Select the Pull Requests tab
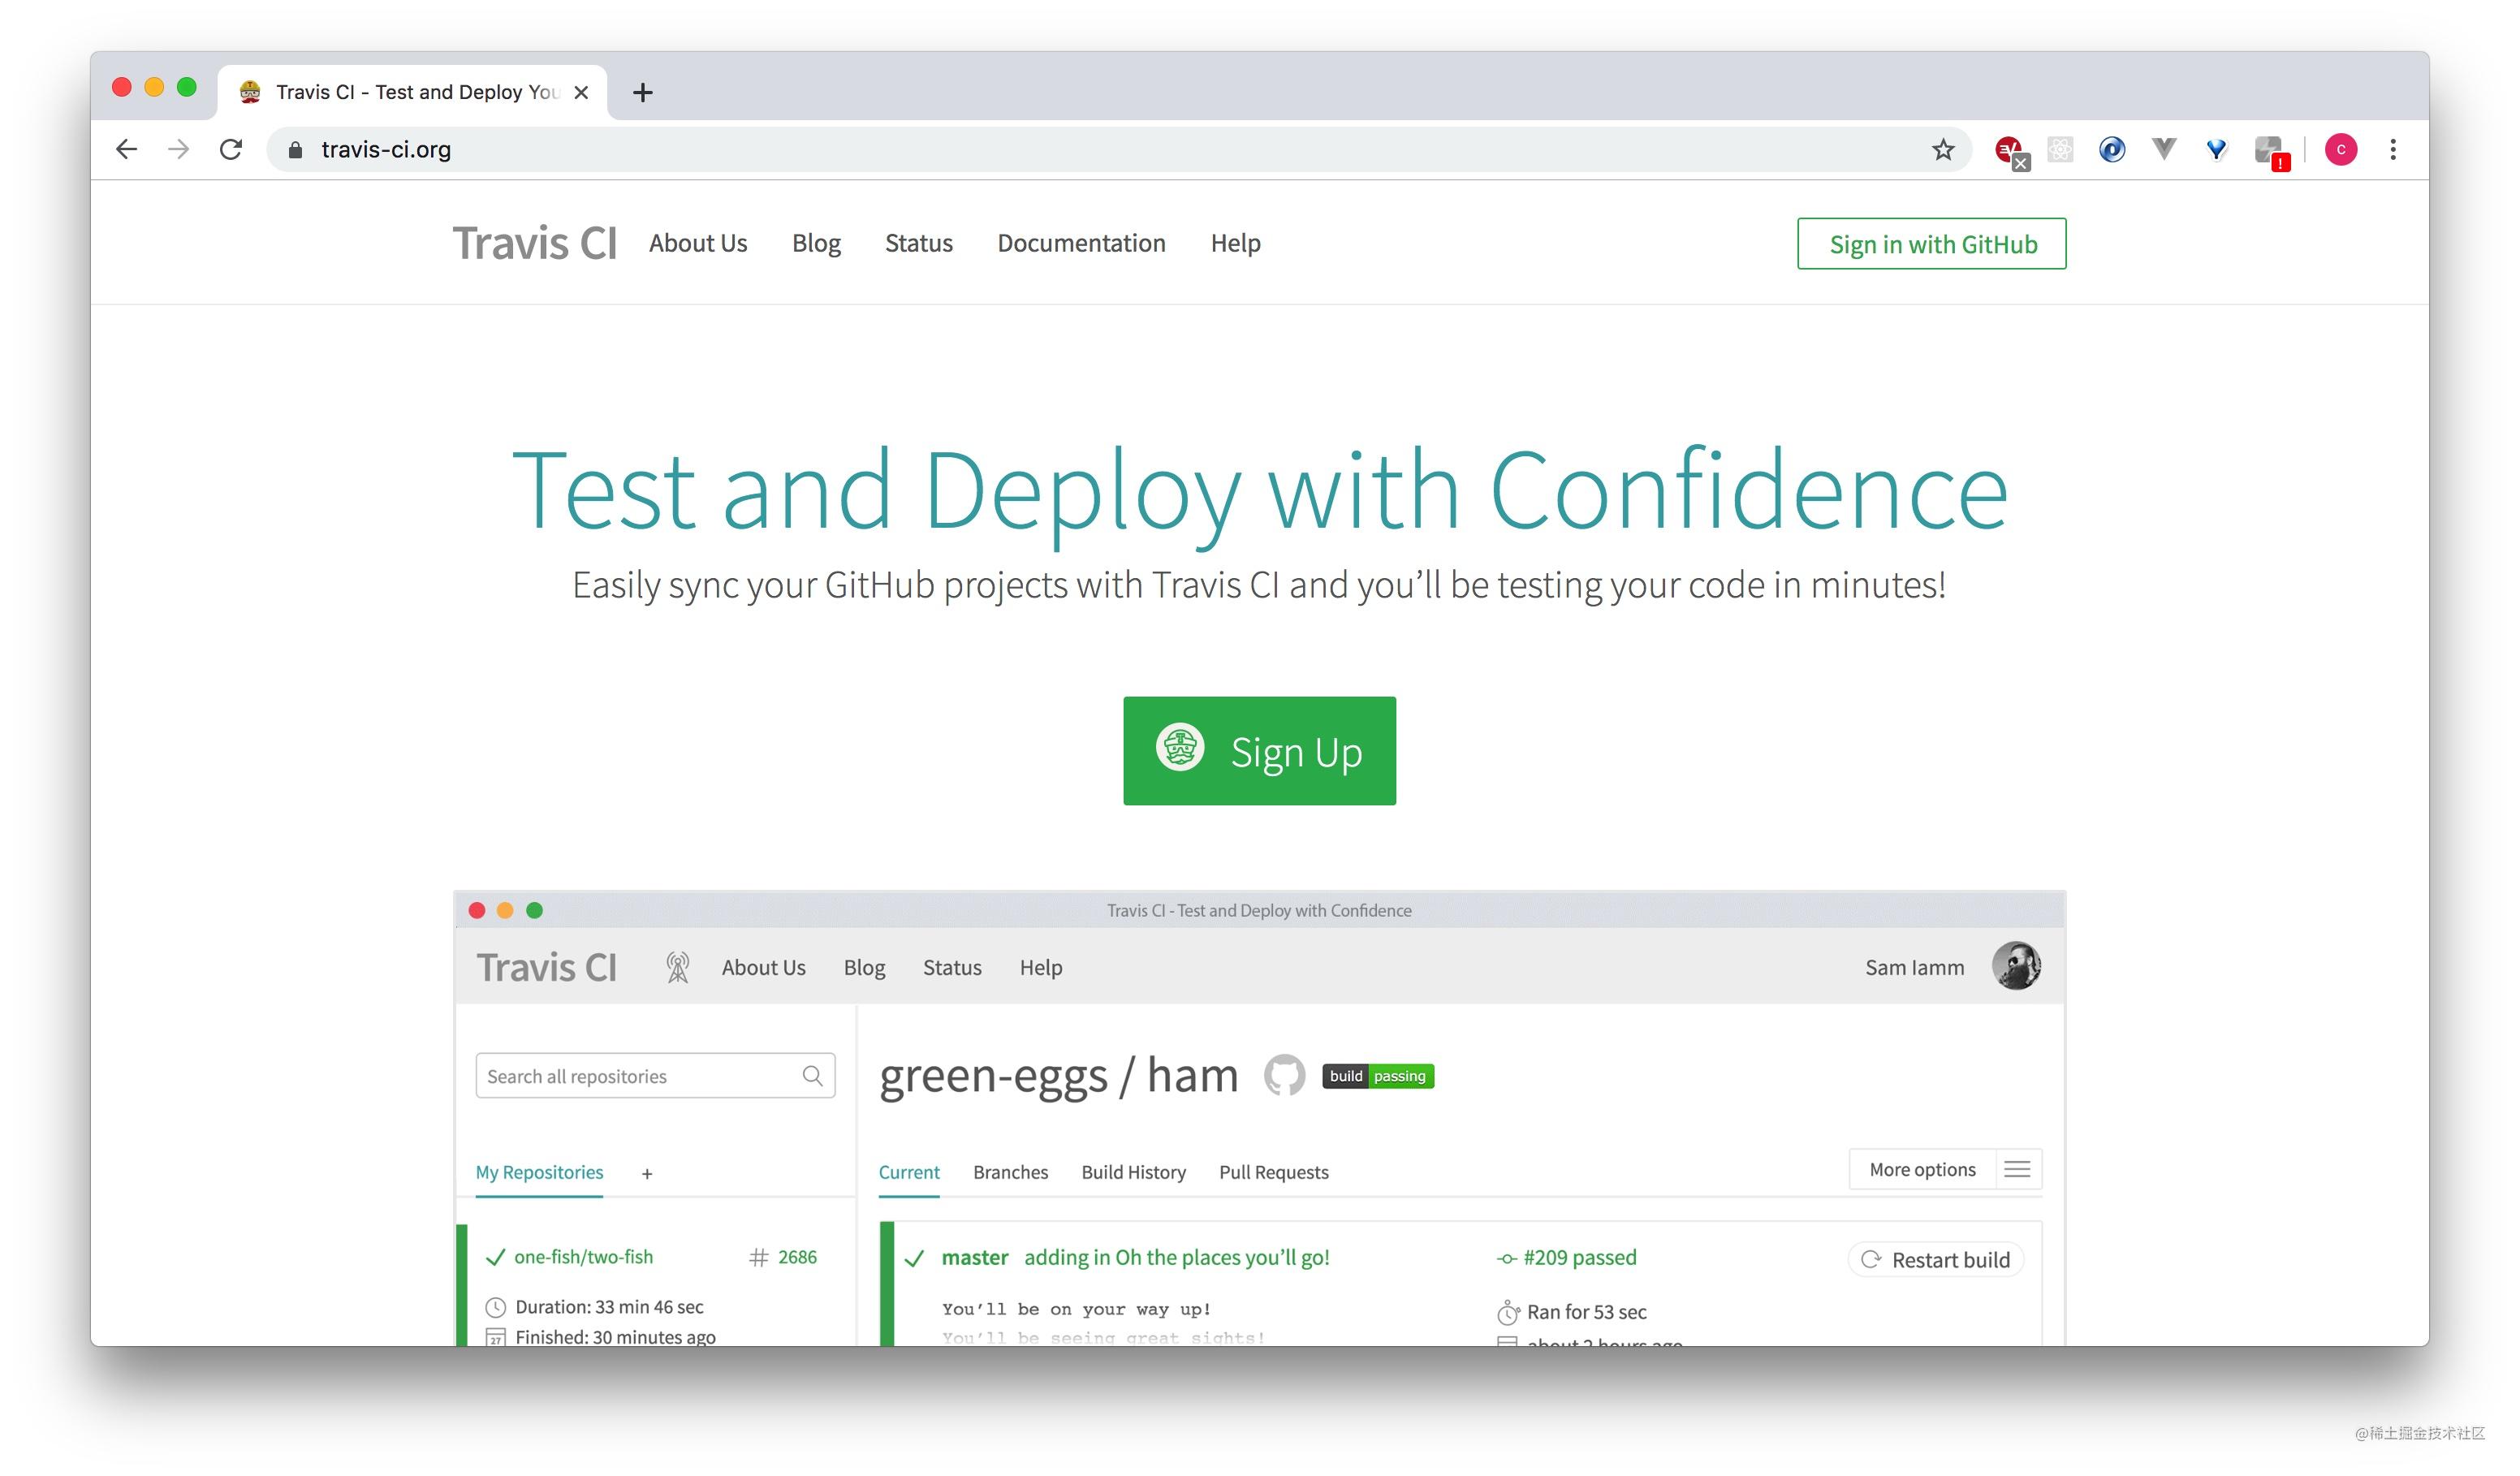 click(1273, 1172)
